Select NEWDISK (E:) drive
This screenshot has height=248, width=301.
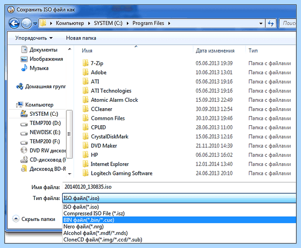click(x=40, y=132)
